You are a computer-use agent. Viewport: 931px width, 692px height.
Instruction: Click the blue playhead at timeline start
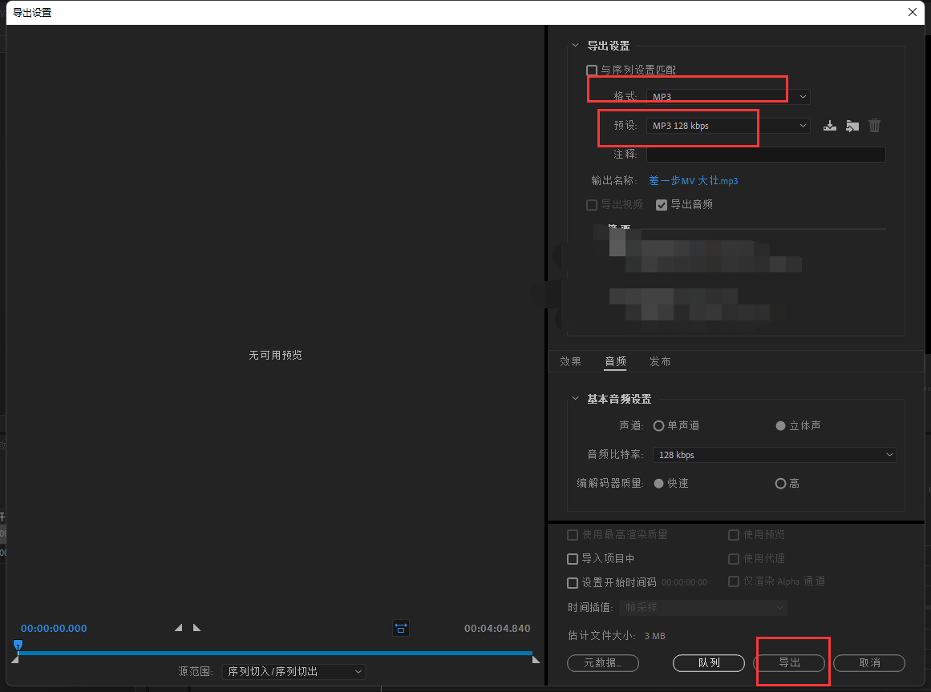pyautogui.click(x=18, y=645)
